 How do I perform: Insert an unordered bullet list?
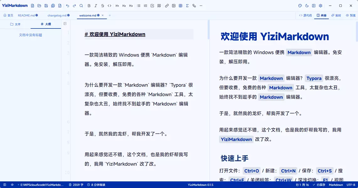point(139,6)
